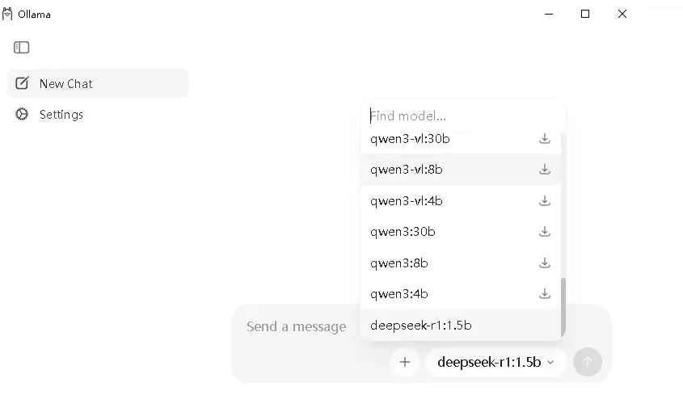Click the download icon beside qwen3-vl:4b
The height and width of the screenshot is (412, 683).
(545, 200)
